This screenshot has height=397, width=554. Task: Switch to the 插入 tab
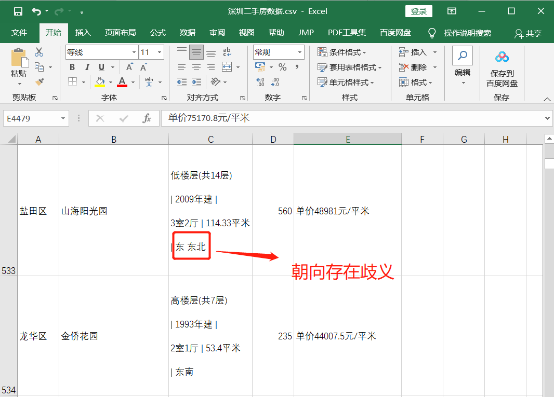pyautogui.click(x=83, y=33)
